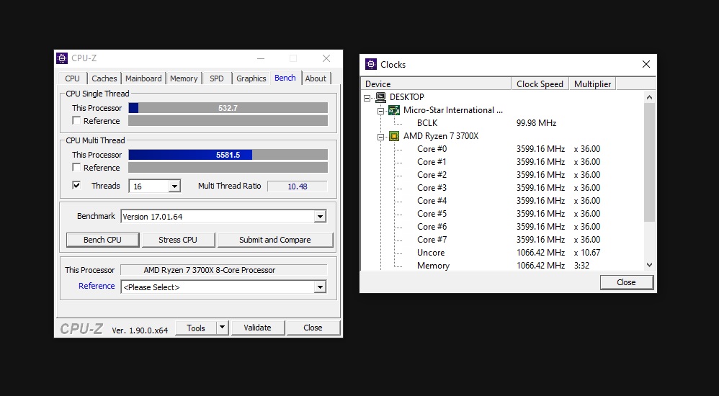Click the Close button in CPU-Z footer
Screen dimensions: 719x396
[x=313, y=328]
